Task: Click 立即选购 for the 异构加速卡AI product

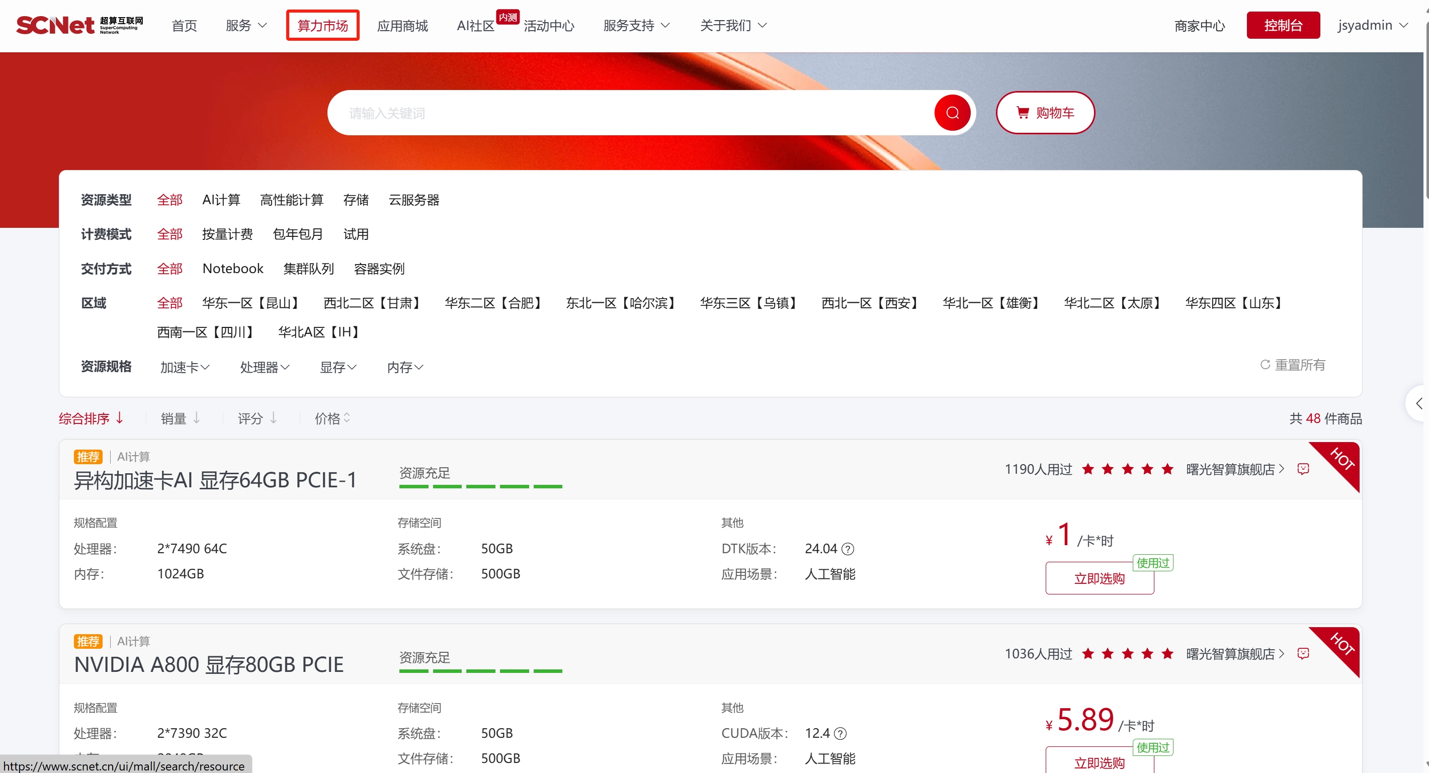Action: pyautogui.click(x=1099, y=578)
